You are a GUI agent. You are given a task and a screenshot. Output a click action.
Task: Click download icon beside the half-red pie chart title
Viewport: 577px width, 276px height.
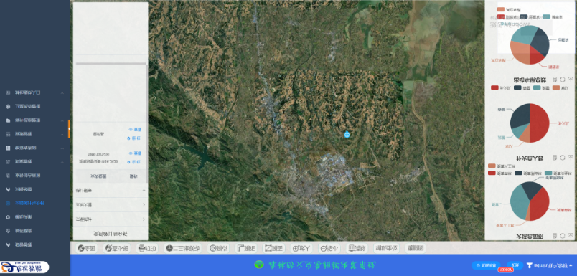[x=570, y=157]
